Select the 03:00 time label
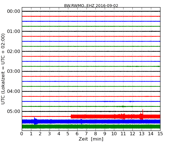 pos(14,71)
